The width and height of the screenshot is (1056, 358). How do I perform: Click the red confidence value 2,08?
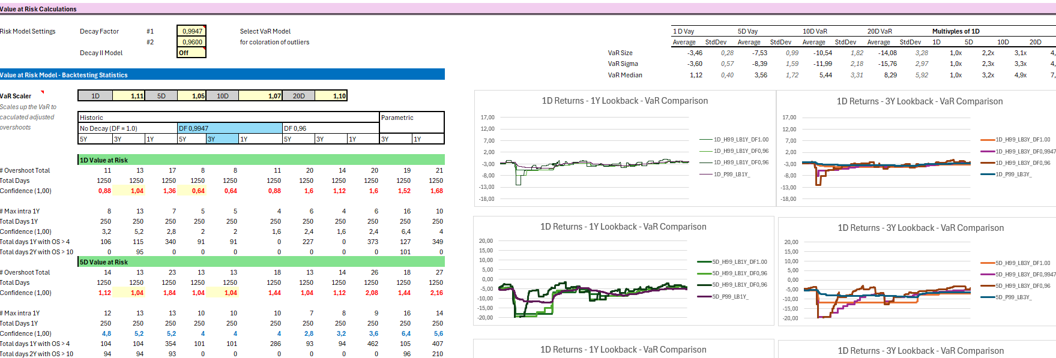(372, 293)
